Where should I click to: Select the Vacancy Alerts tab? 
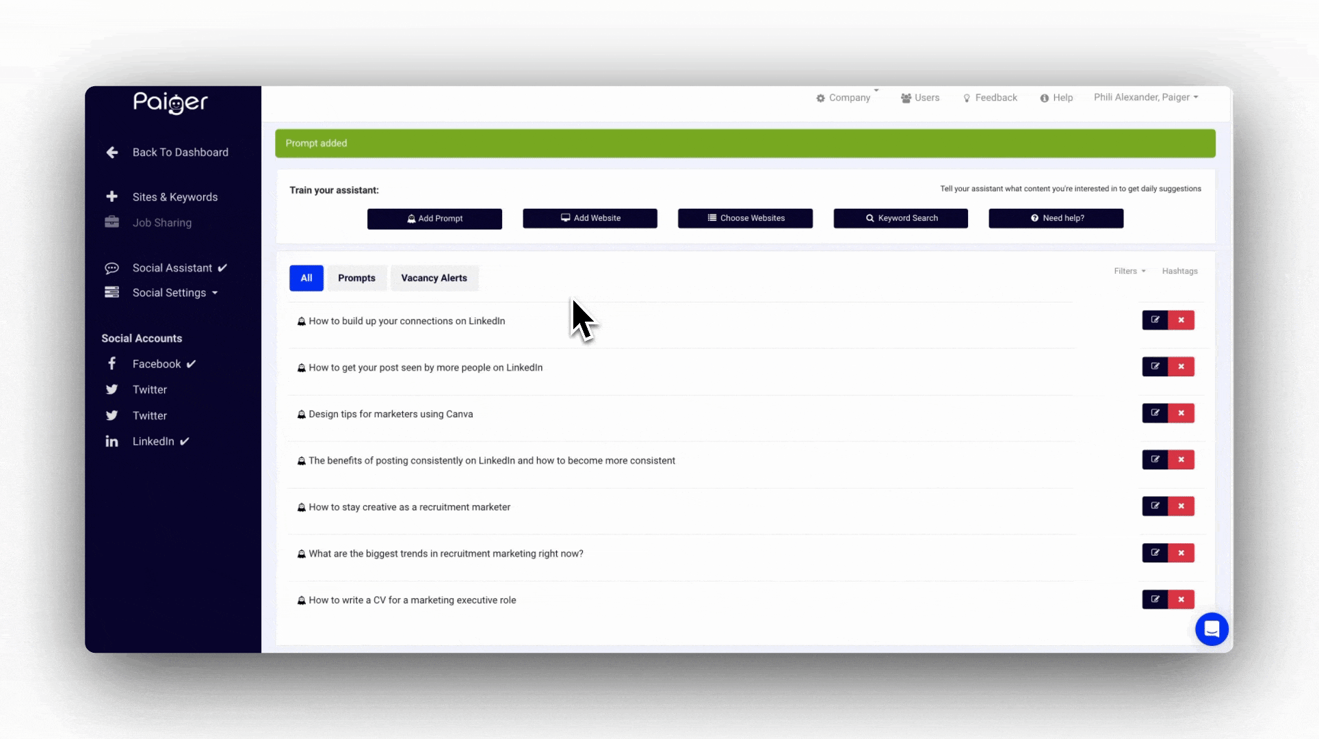tap(434, 278)
